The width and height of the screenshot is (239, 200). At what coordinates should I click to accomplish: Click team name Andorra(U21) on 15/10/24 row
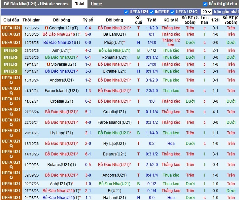[62, 80]
